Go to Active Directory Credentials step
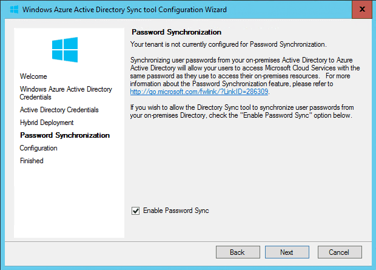The width and height of the screenshot is (376, 270). pos(59,110)
